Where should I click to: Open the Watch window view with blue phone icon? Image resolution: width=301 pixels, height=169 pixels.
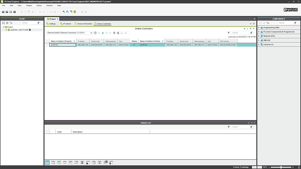94,162
